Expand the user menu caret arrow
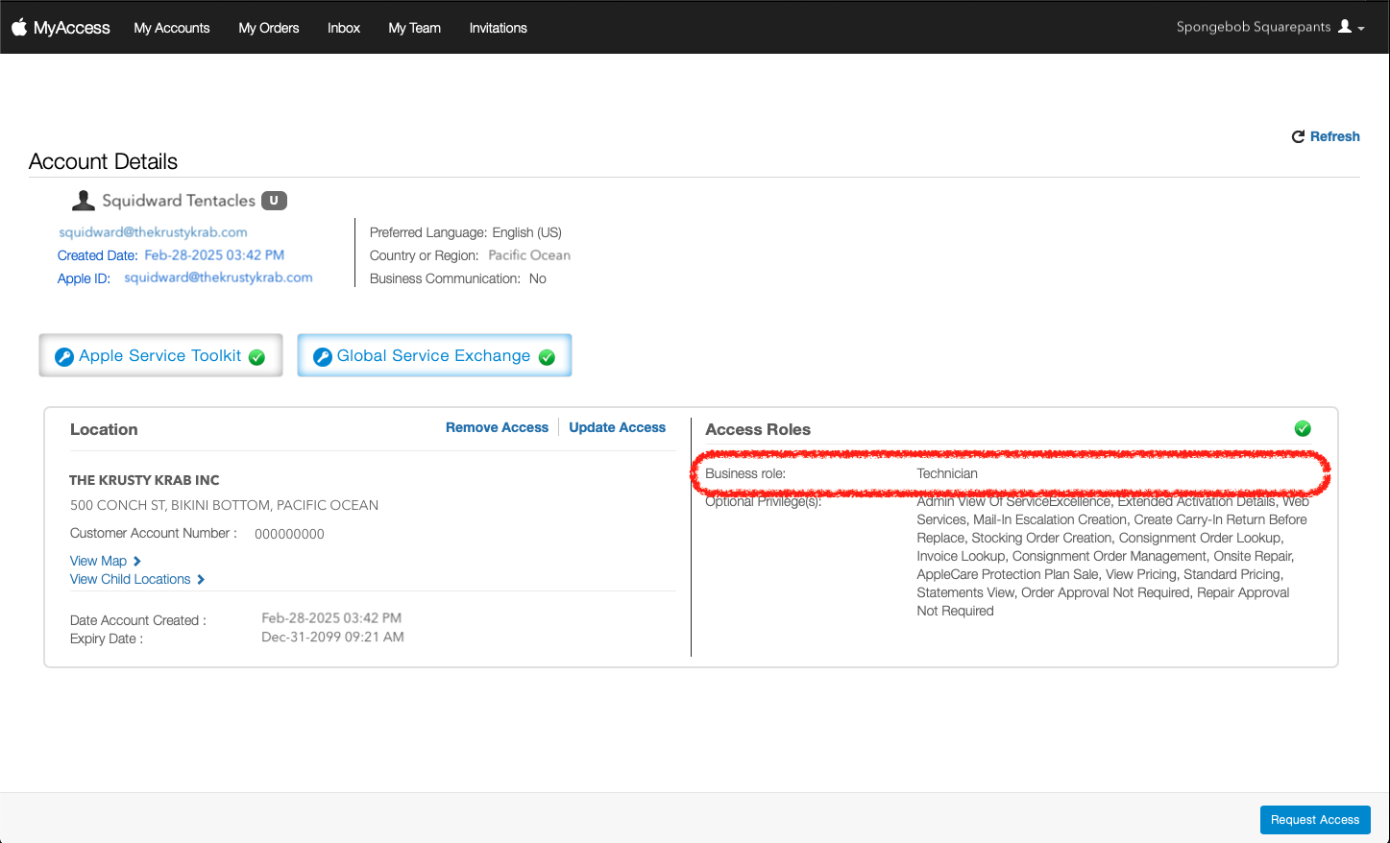This screenshot has width=1390, height=843. coord(1361,29)
